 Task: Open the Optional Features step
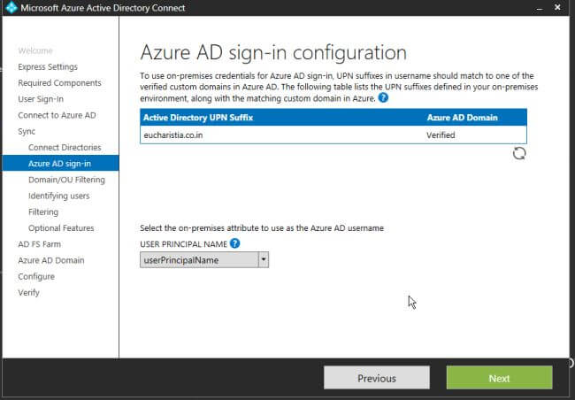pyautogui.click(x=61, y=228)
